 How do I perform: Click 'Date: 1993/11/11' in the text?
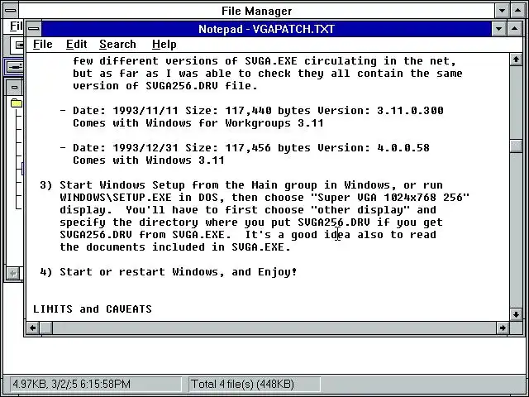pos(125,110)
